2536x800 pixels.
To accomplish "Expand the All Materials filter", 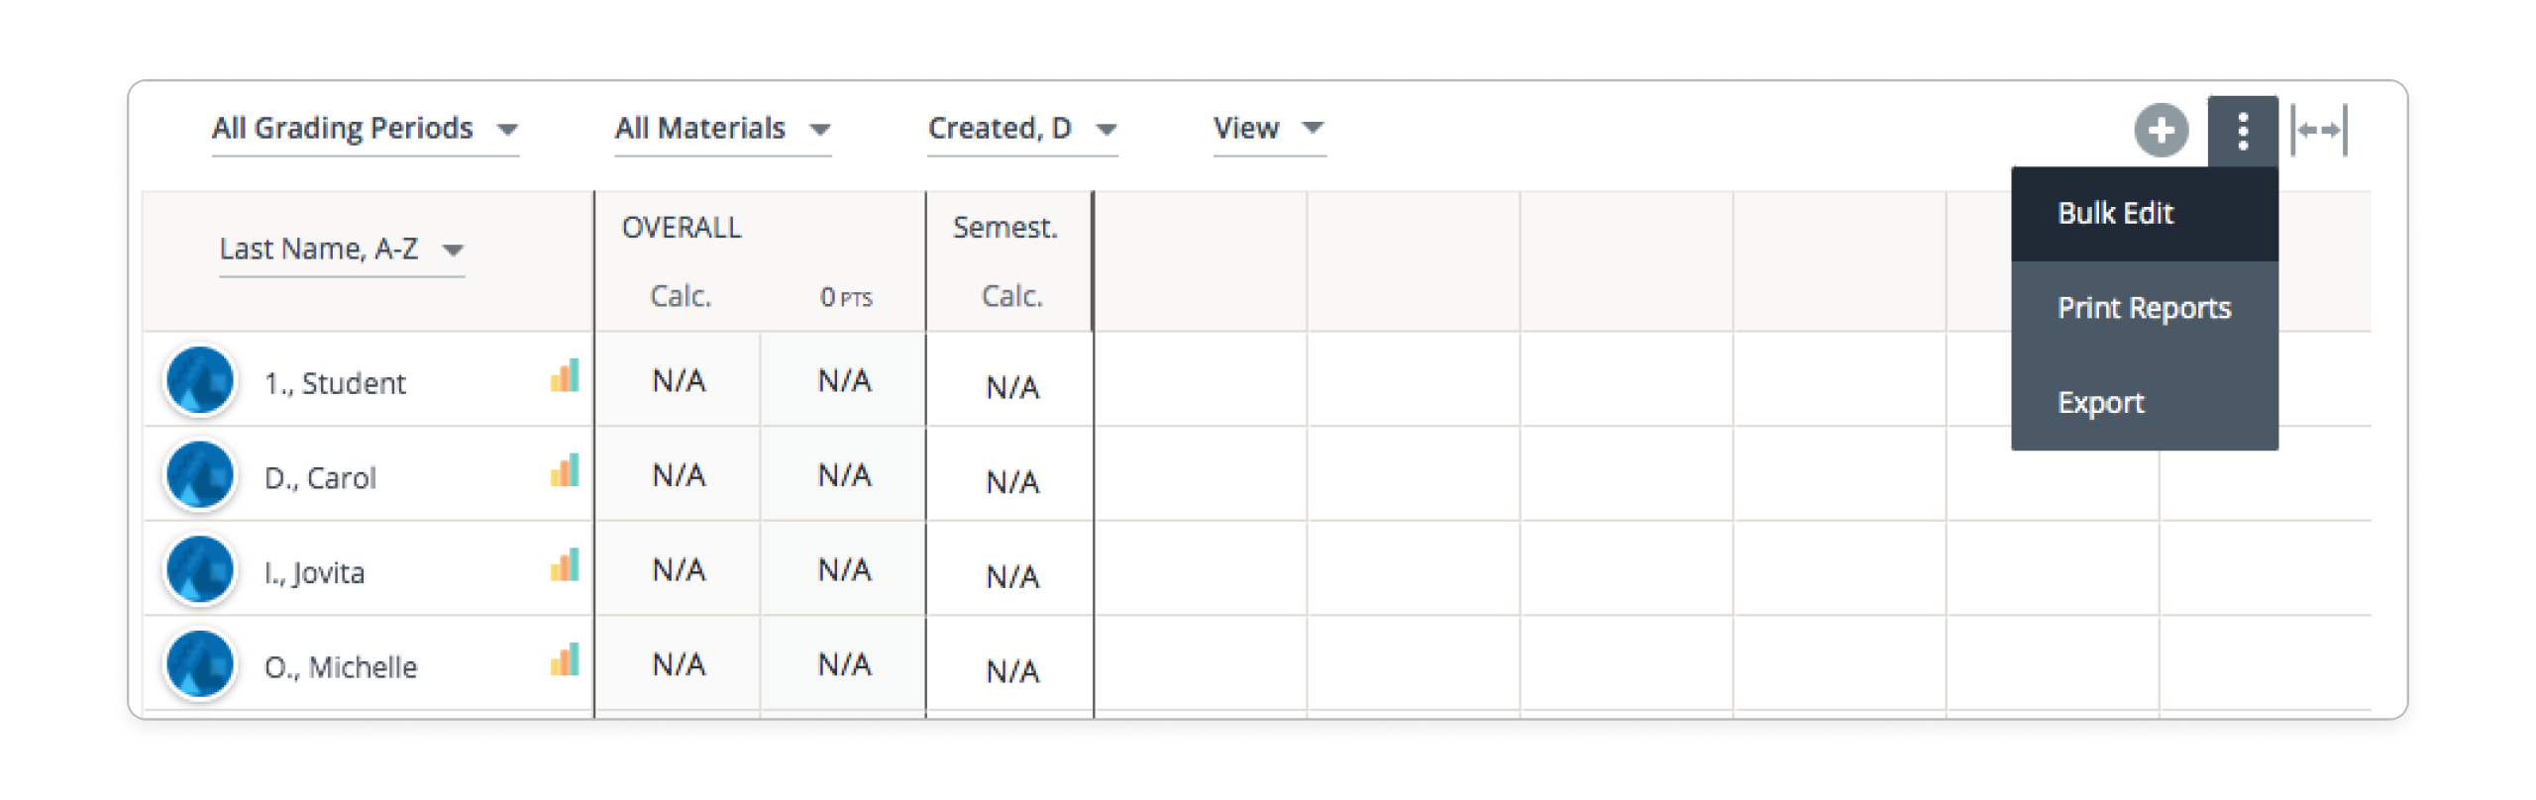I will click(722, 128).
